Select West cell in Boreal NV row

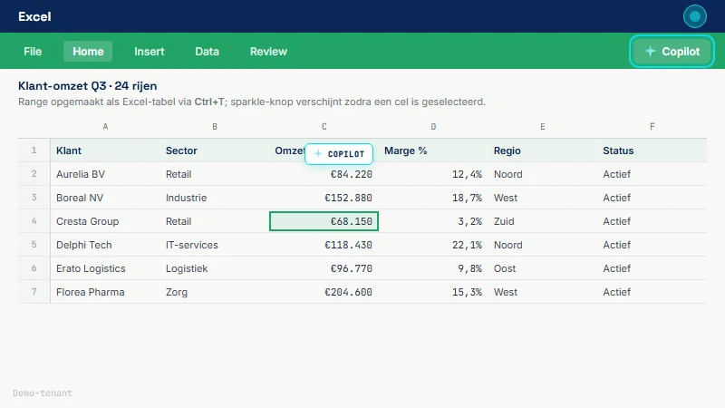[543, 198]
